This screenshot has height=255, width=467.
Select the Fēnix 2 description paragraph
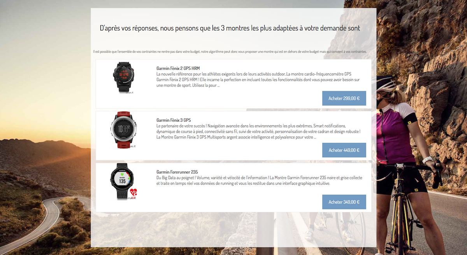coord(258,80)
